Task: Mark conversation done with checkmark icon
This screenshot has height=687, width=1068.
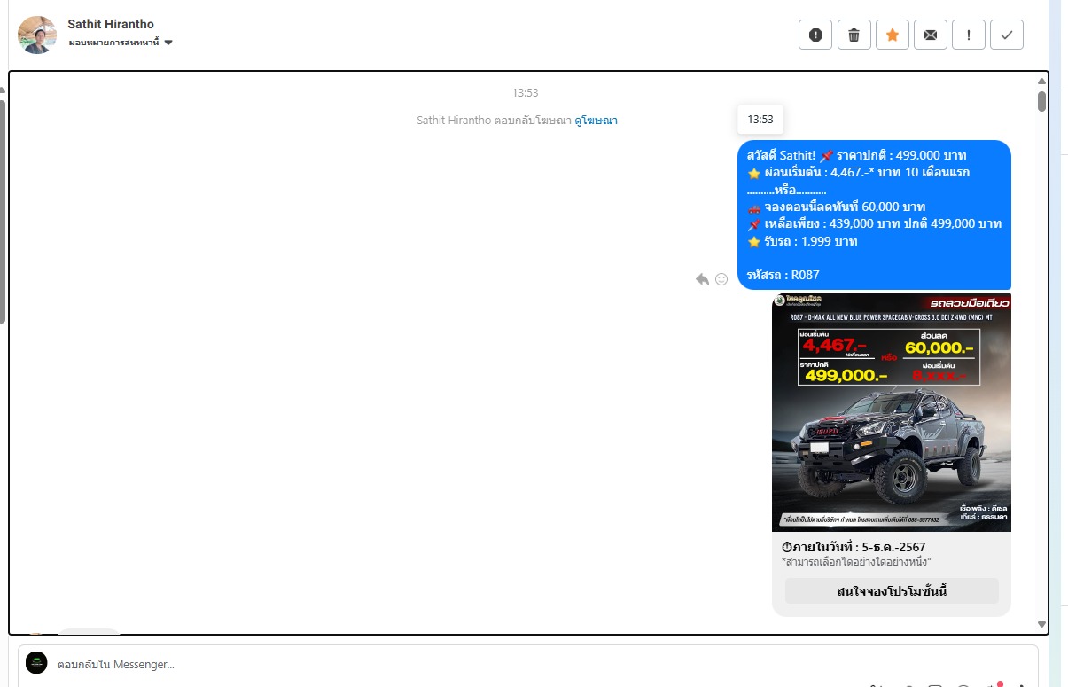Action: [1007, 35]
